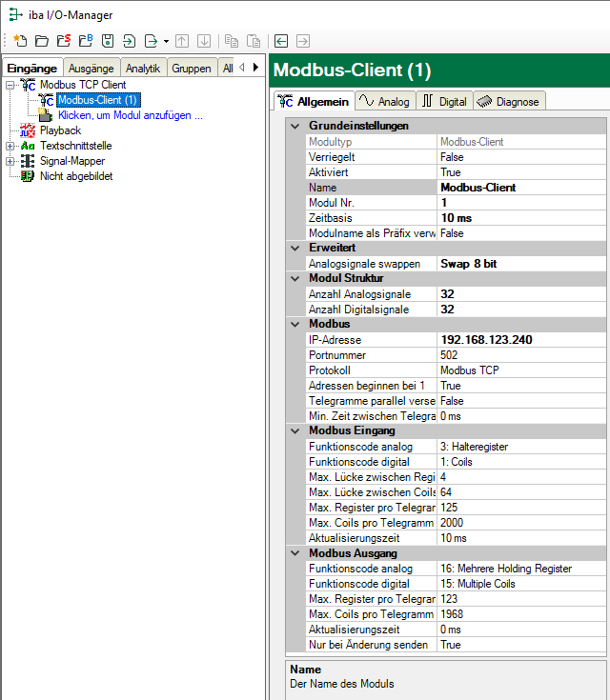Click the new configuration toolbar icon

pos(20,41)
